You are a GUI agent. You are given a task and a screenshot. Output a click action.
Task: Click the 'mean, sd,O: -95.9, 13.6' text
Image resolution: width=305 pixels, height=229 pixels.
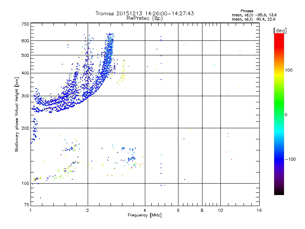click(x=254, y=15)
